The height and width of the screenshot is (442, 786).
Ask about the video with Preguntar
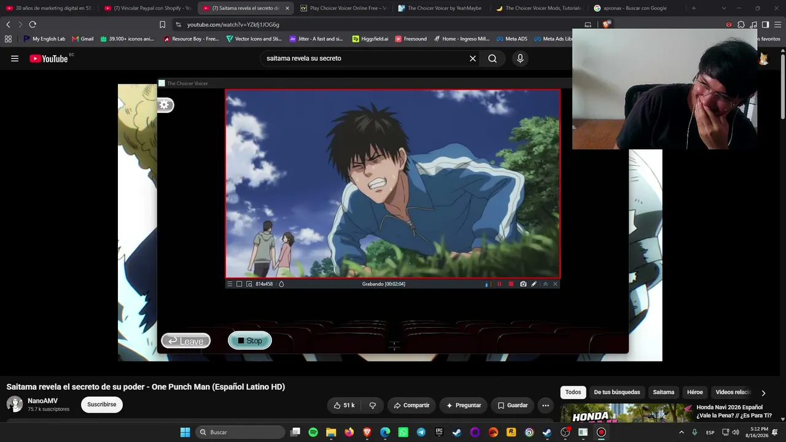[464, 405]
